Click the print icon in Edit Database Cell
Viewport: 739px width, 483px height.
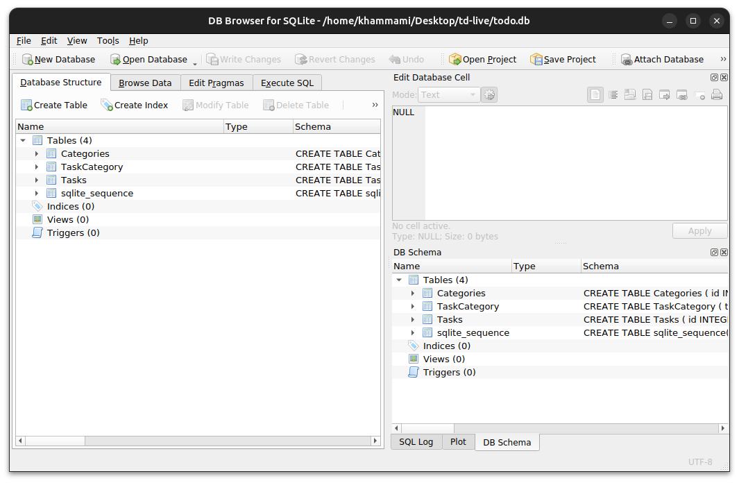[x=717, y=95]
